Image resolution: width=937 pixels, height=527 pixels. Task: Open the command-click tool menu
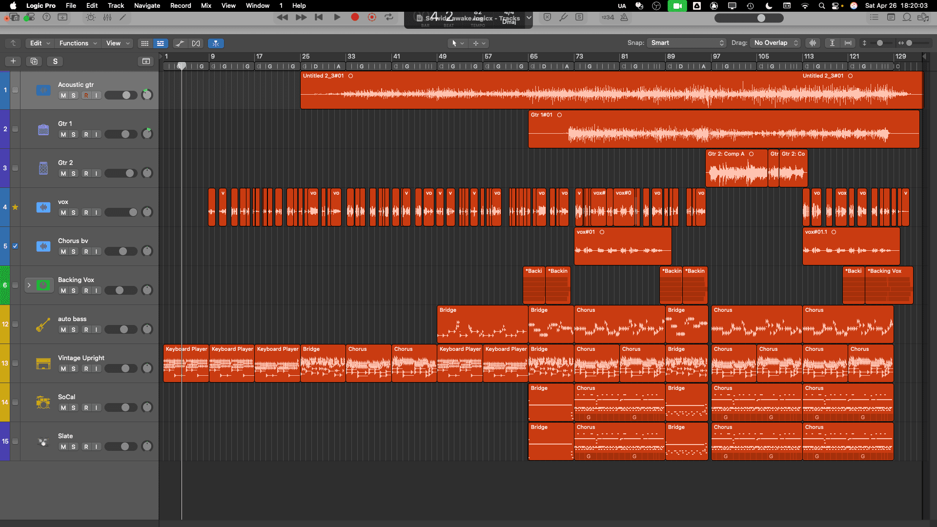tap(479, 43)
